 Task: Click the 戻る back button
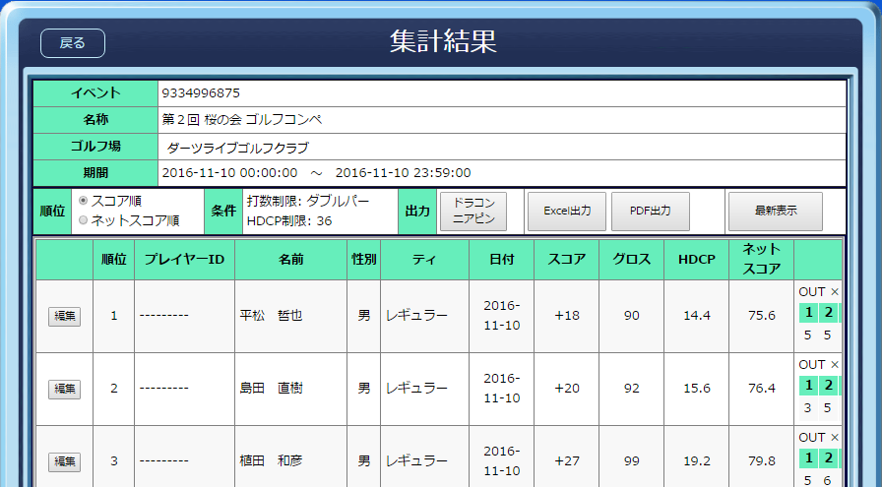[73, 43]
